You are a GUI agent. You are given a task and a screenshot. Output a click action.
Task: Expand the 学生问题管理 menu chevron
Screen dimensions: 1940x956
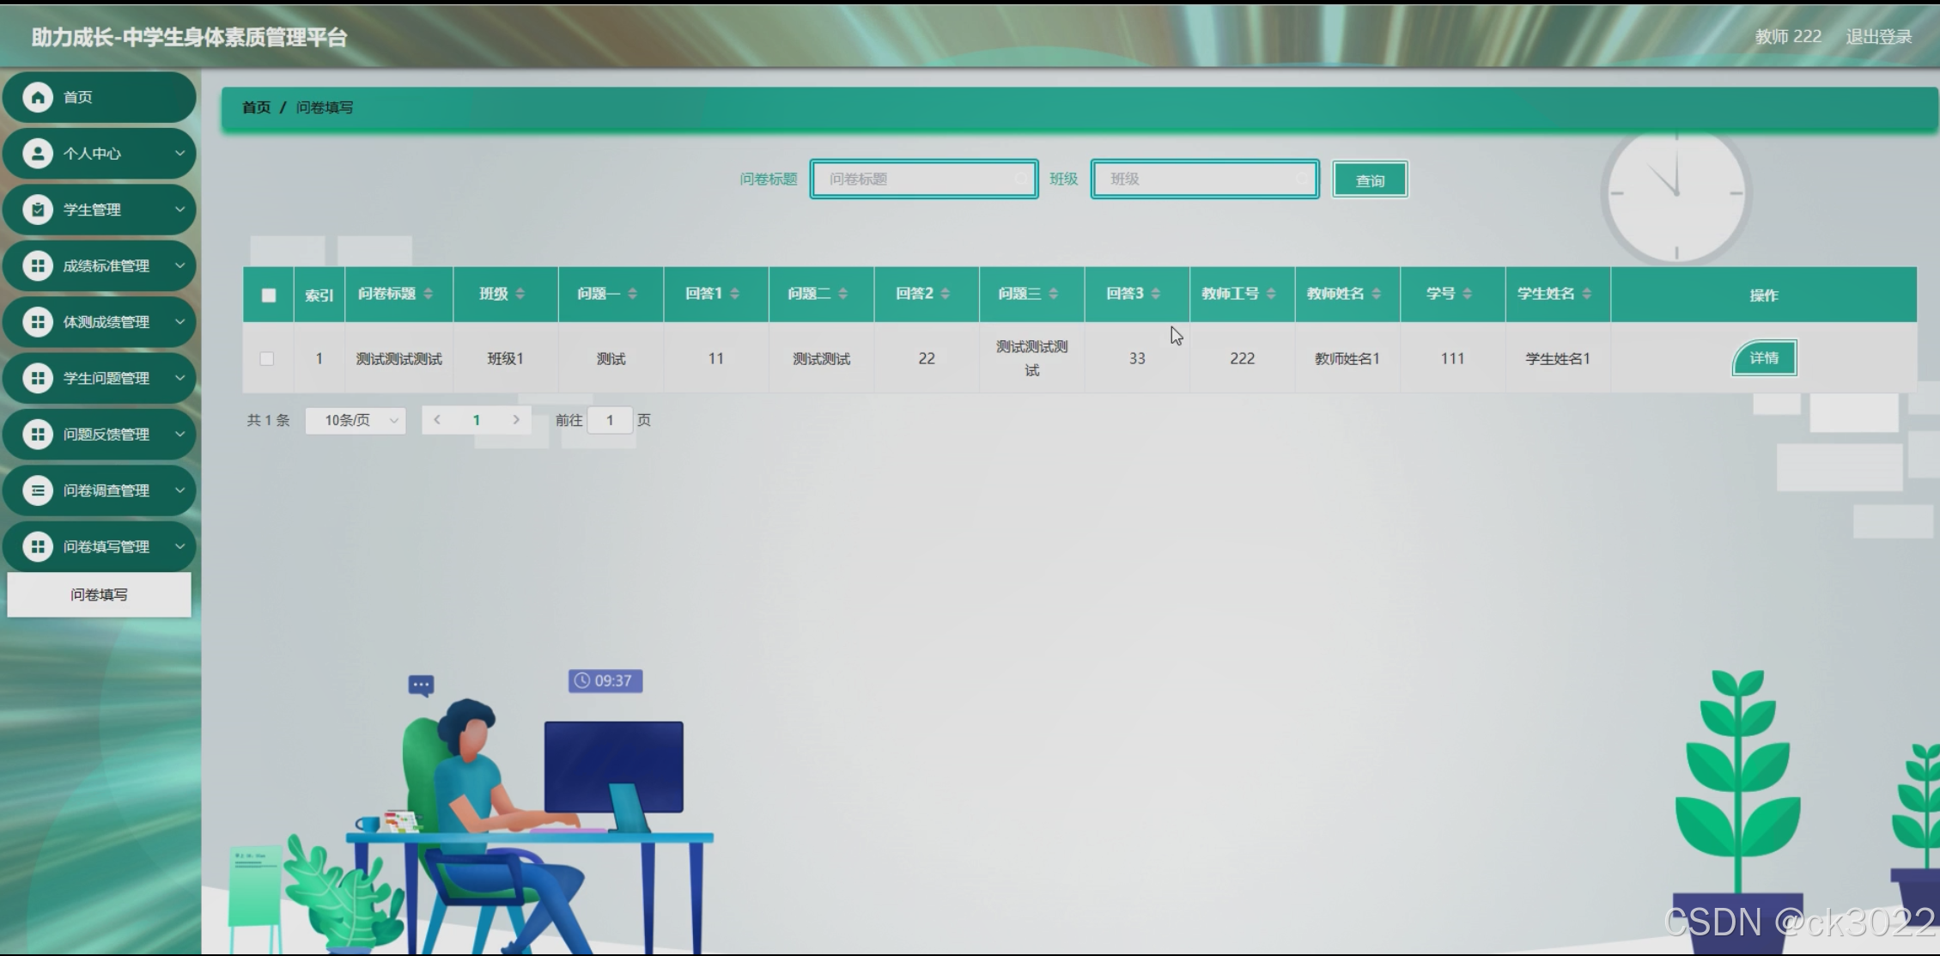click(179, 378)
